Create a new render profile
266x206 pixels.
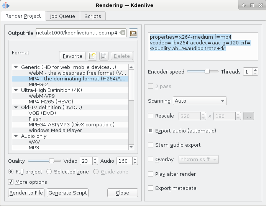(x=92, y=56)
